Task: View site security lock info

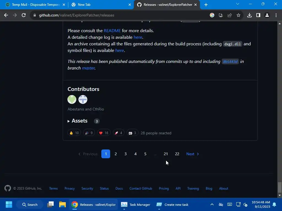Action: (35, 15)
